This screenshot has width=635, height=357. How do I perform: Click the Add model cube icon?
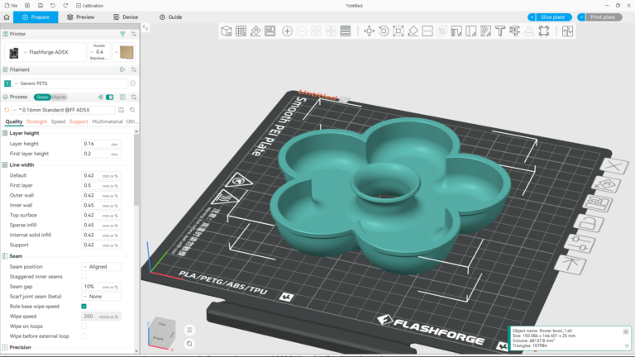tap(226, 31)
